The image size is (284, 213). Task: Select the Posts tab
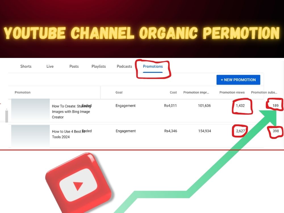[x=74, y=66]
